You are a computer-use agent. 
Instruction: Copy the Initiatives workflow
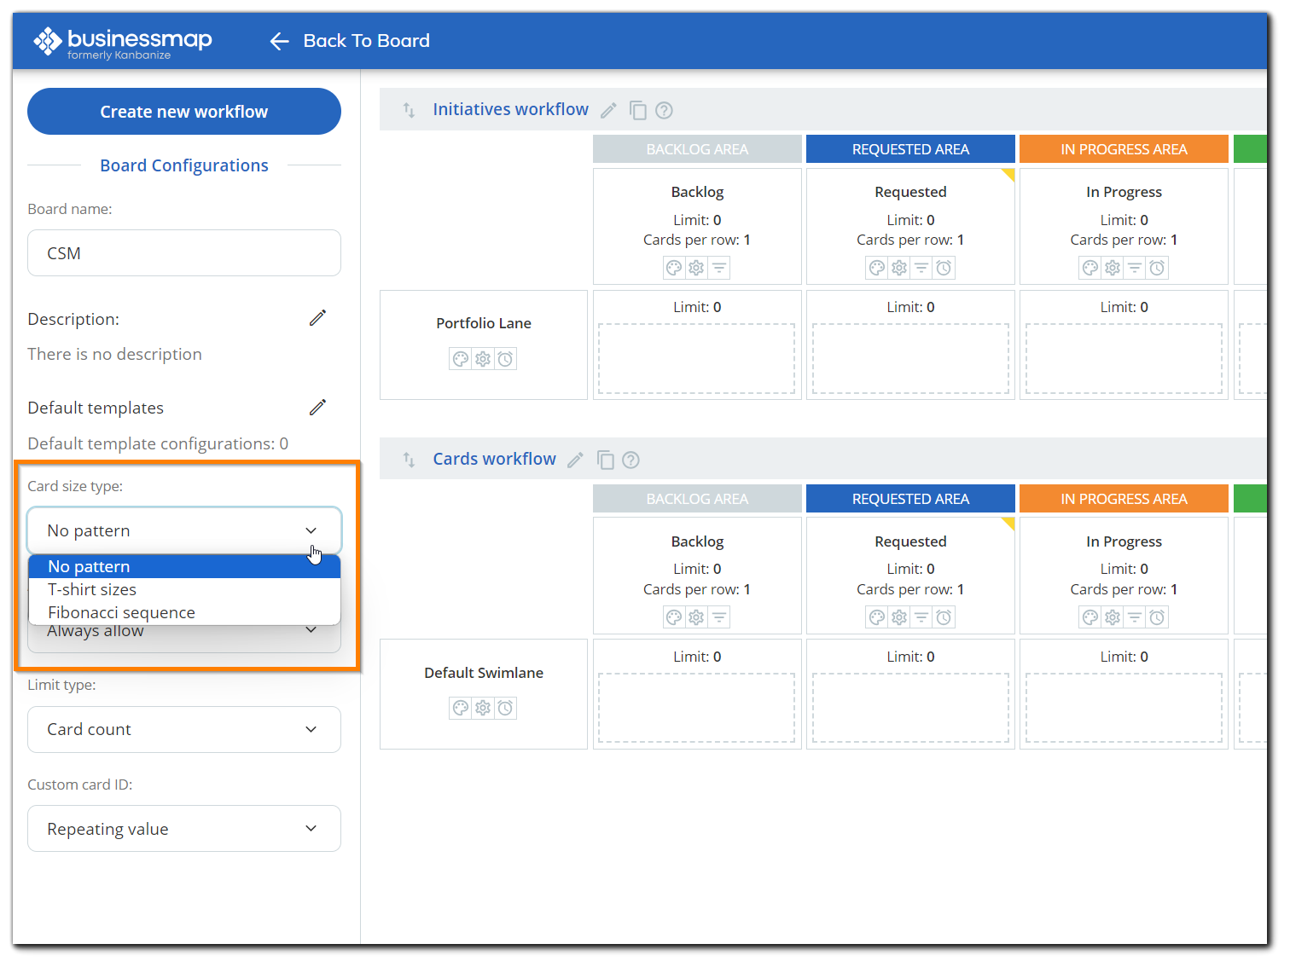638,110
